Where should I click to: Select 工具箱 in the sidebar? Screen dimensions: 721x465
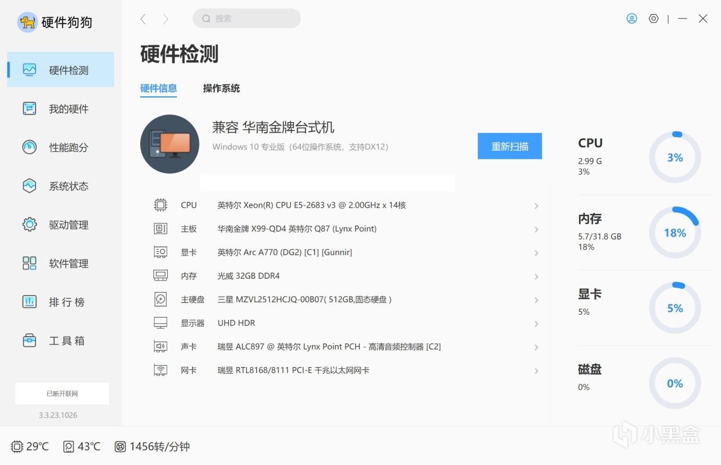pyautogui.click(x=61, y=341)
